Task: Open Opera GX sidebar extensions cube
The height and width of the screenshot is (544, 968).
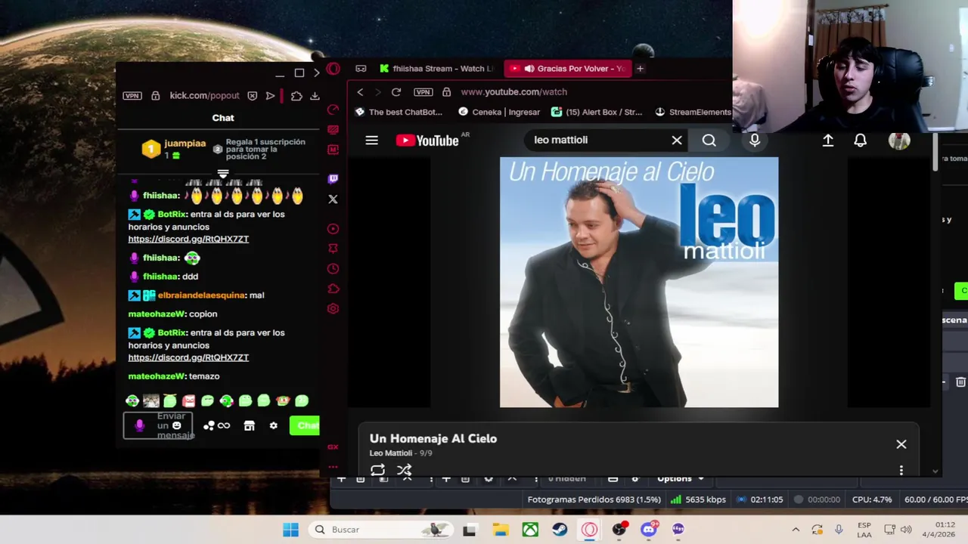Action: [333, 289]
